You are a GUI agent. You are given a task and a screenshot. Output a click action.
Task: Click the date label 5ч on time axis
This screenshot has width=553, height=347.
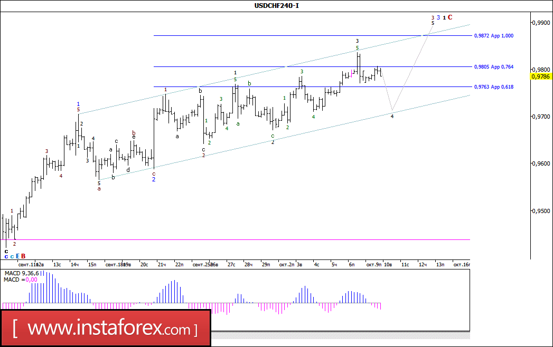(334, 265)
